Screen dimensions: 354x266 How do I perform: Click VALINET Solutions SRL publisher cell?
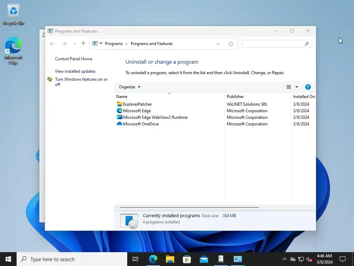(x=247, y=104)
